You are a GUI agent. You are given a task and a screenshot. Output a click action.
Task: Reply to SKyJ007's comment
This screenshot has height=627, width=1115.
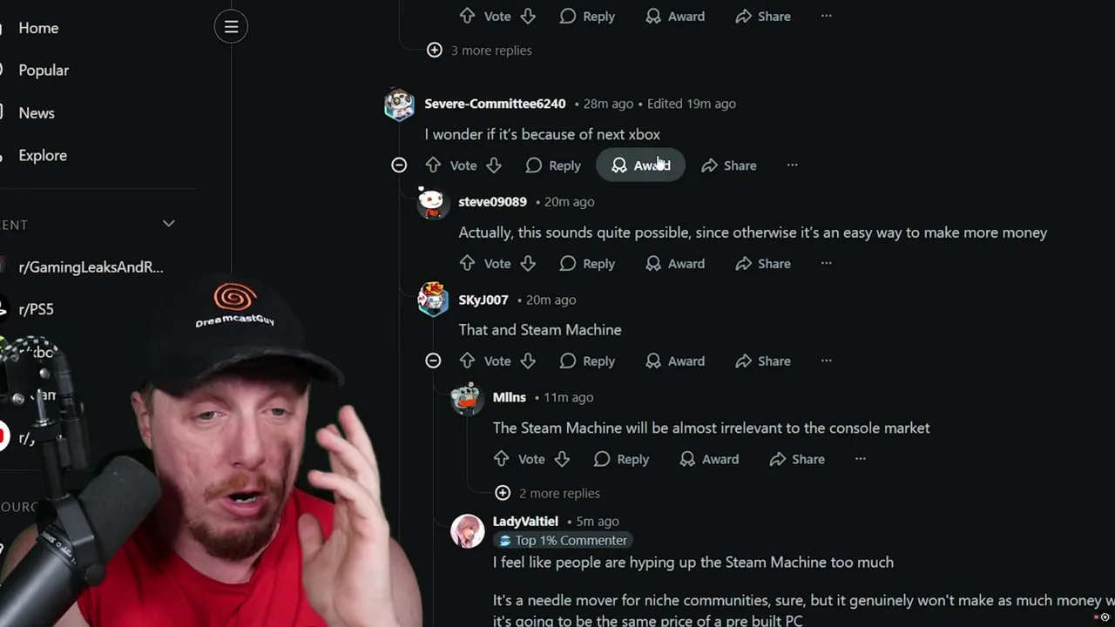(587, 361)
